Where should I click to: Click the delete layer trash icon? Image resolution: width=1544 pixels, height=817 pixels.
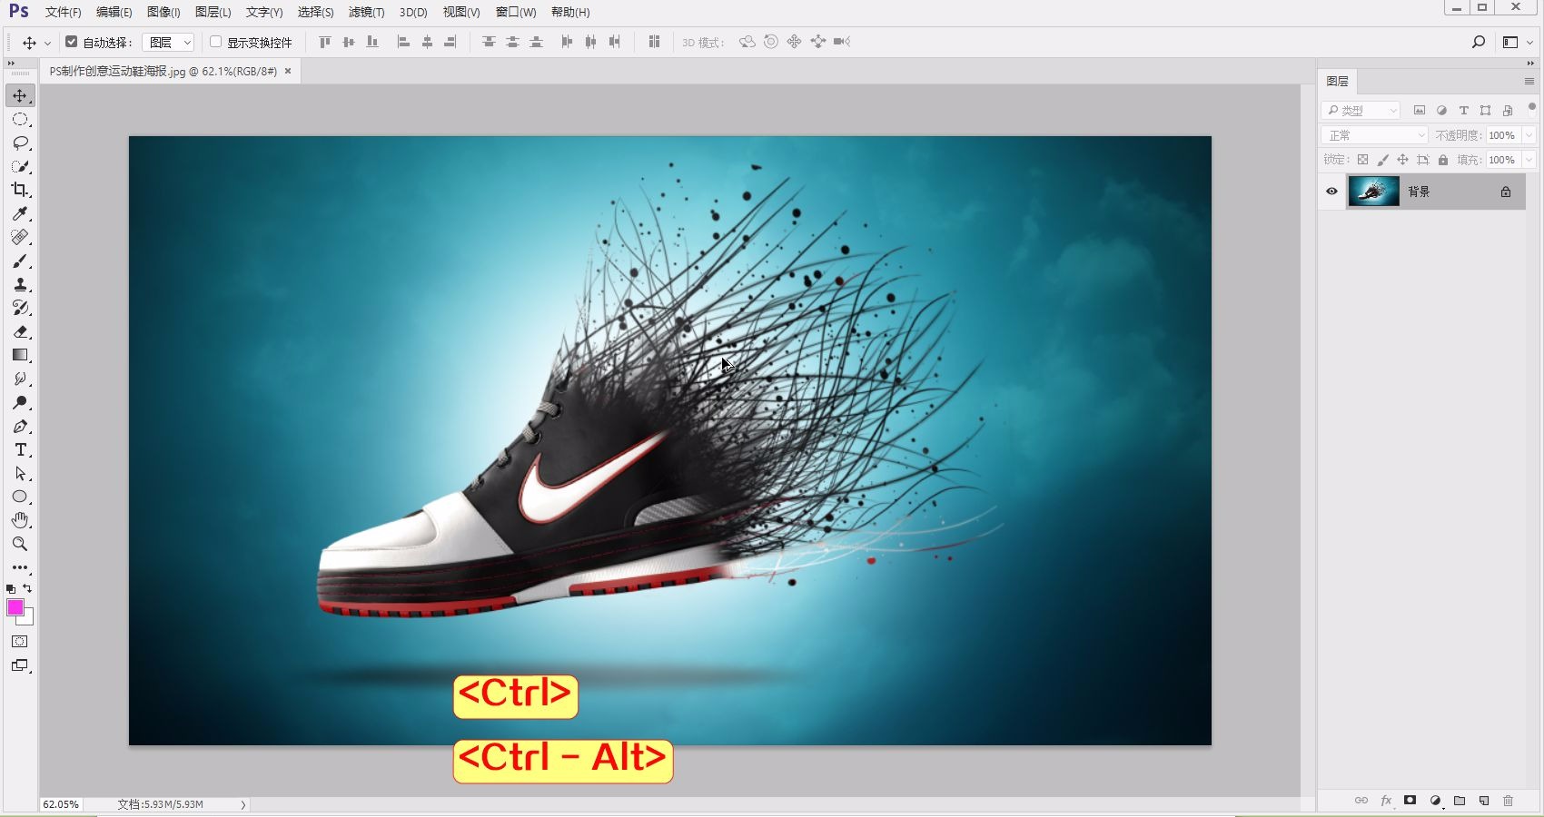tap(1509, 801)
